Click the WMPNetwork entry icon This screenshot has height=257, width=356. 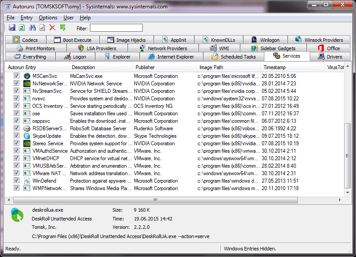point(27,188)
